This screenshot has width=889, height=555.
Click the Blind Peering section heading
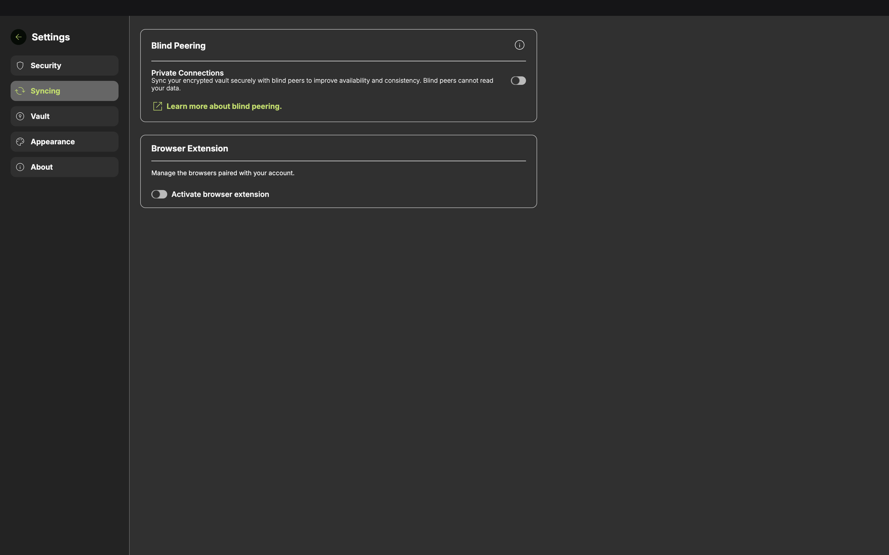click(x=178, y=45)
